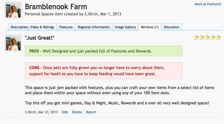Click the fourth rating star
224x124 pixels.
pyautogui.click(x=213, y=37)
